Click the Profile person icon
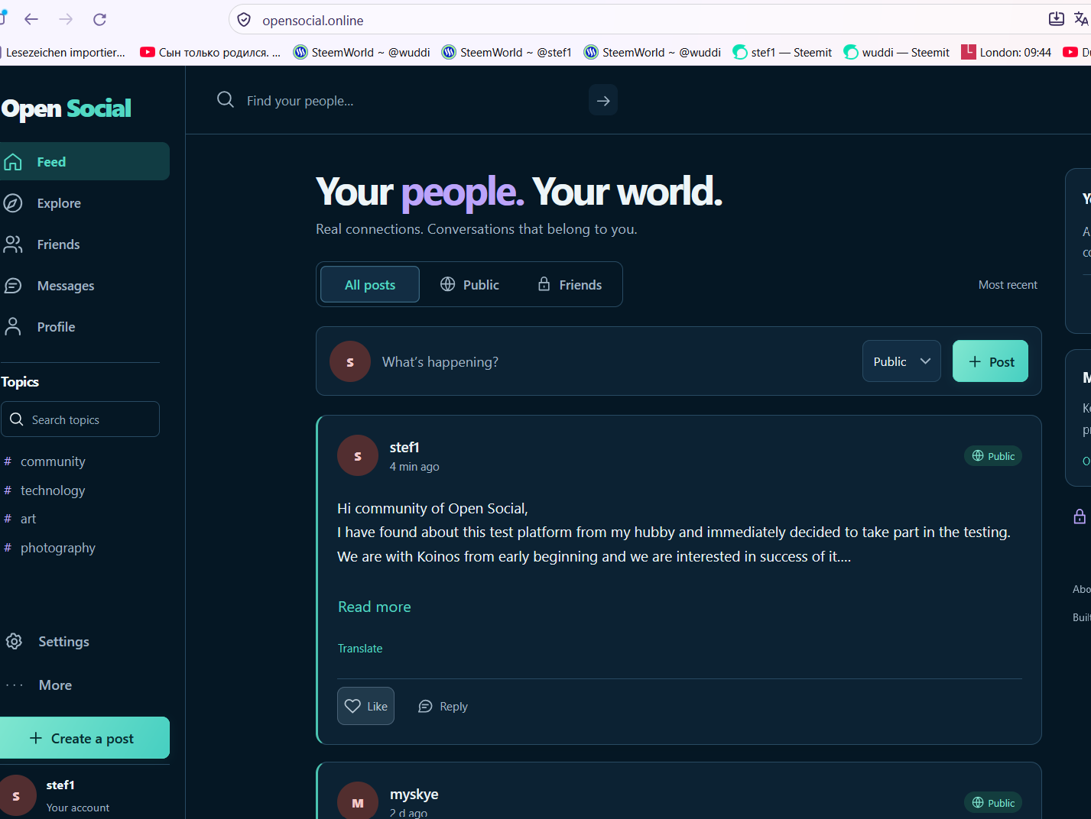The width and height of the screenshot is (1091, 819). [x=13, y=327]
